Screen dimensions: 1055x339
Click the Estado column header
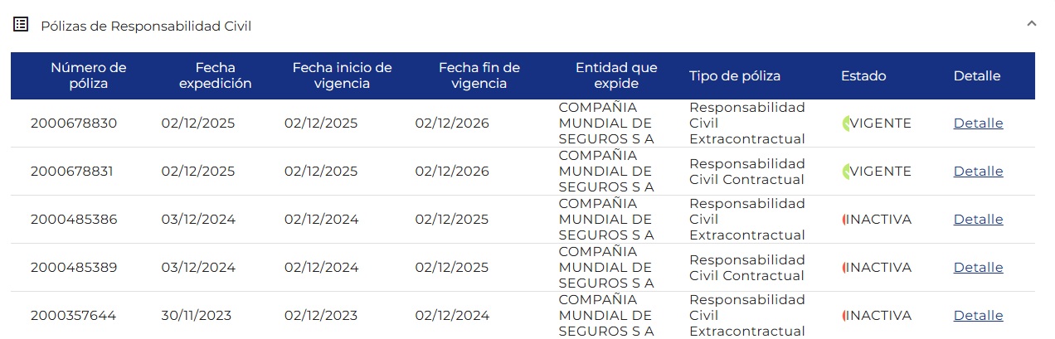[x=863, y=76]
